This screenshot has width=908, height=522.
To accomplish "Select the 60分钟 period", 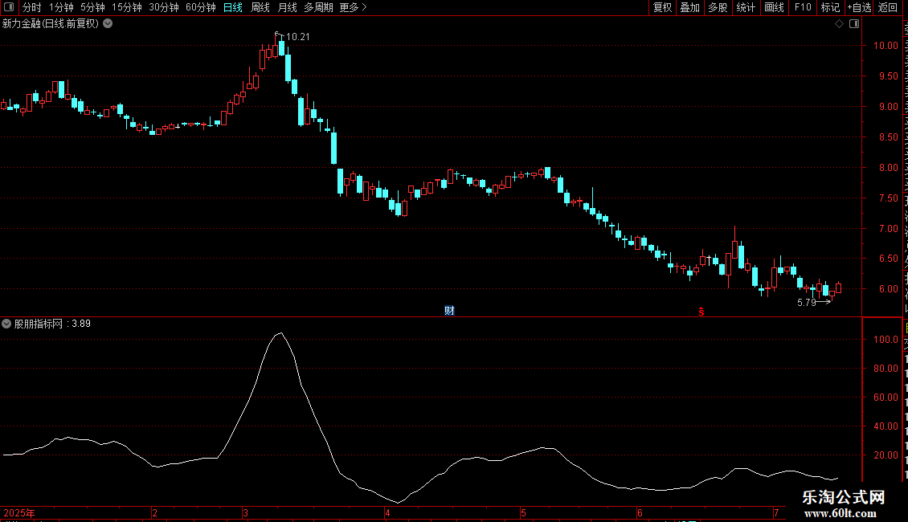I will point(200,7).
